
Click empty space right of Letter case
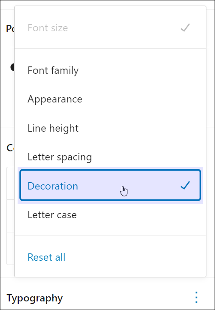click(139, 215)
